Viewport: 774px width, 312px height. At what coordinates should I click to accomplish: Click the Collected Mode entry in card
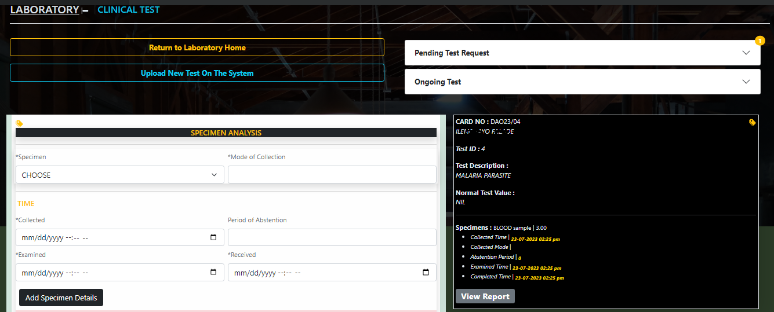click(490, 247)
